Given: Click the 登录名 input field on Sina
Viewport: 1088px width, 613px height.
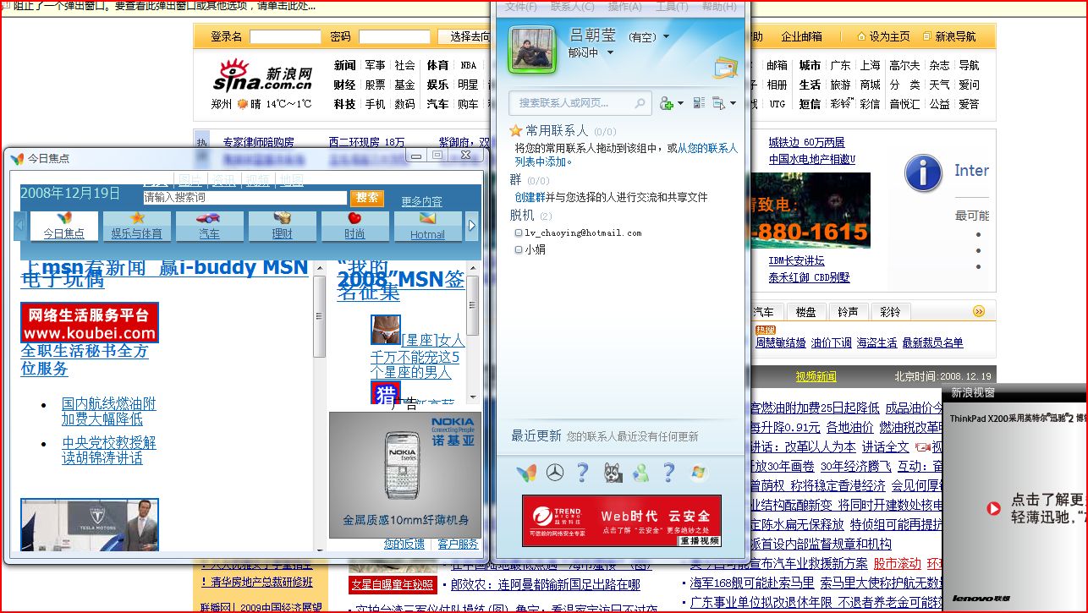Looking at the screenshot, I should tap(285, 36).
